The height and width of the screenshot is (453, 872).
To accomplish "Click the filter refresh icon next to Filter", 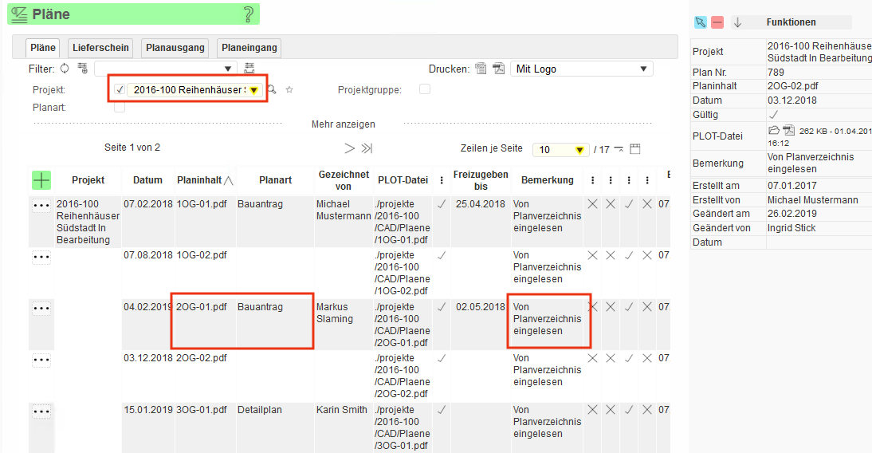I will [65, 69].
